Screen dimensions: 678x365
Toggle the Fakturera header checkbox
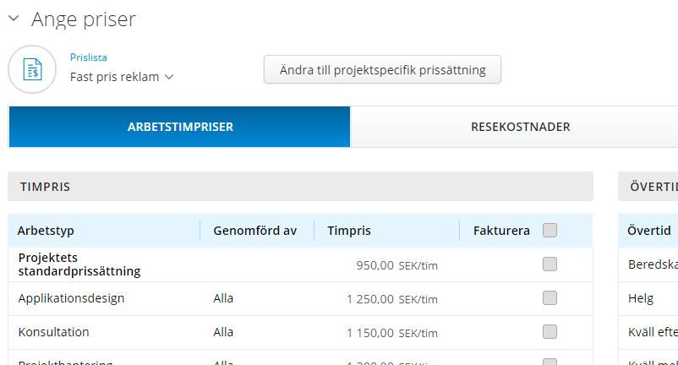tap(550, 230)
